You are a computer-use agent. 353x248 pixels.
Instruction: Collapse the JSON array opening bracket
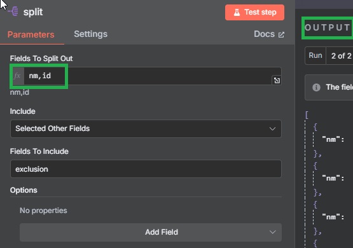307,115
